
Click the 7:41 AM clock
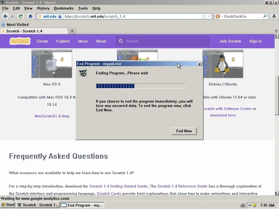point(267,205)
